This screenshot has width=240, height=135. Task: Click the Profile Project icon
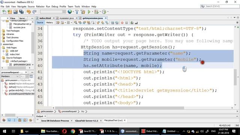104,12
